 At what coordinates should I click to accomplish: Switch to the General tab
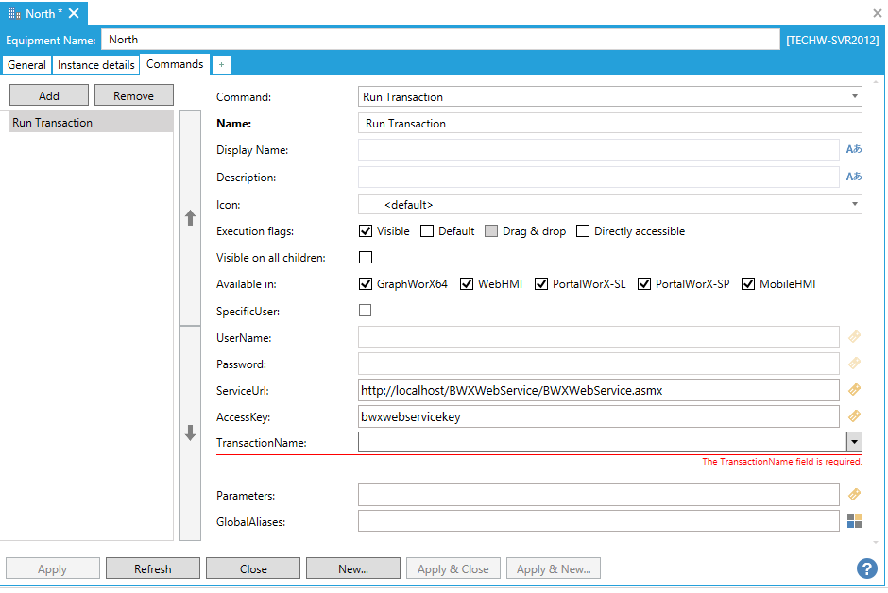coord(26,65)
